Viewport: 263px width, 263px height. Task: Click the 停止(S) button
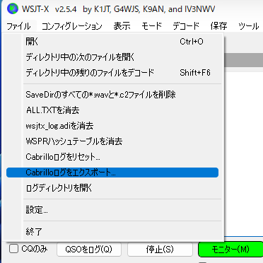(160, 250)
